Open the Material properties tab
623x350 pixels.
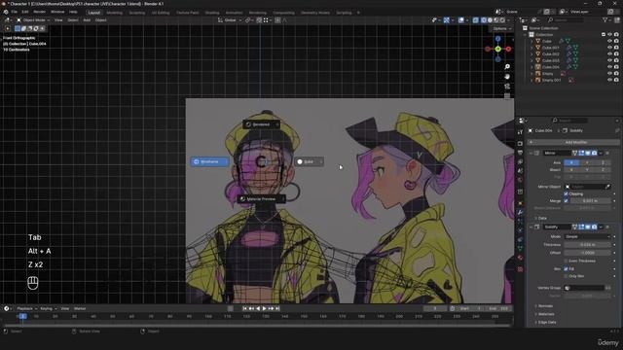click(x=520, y=258)
